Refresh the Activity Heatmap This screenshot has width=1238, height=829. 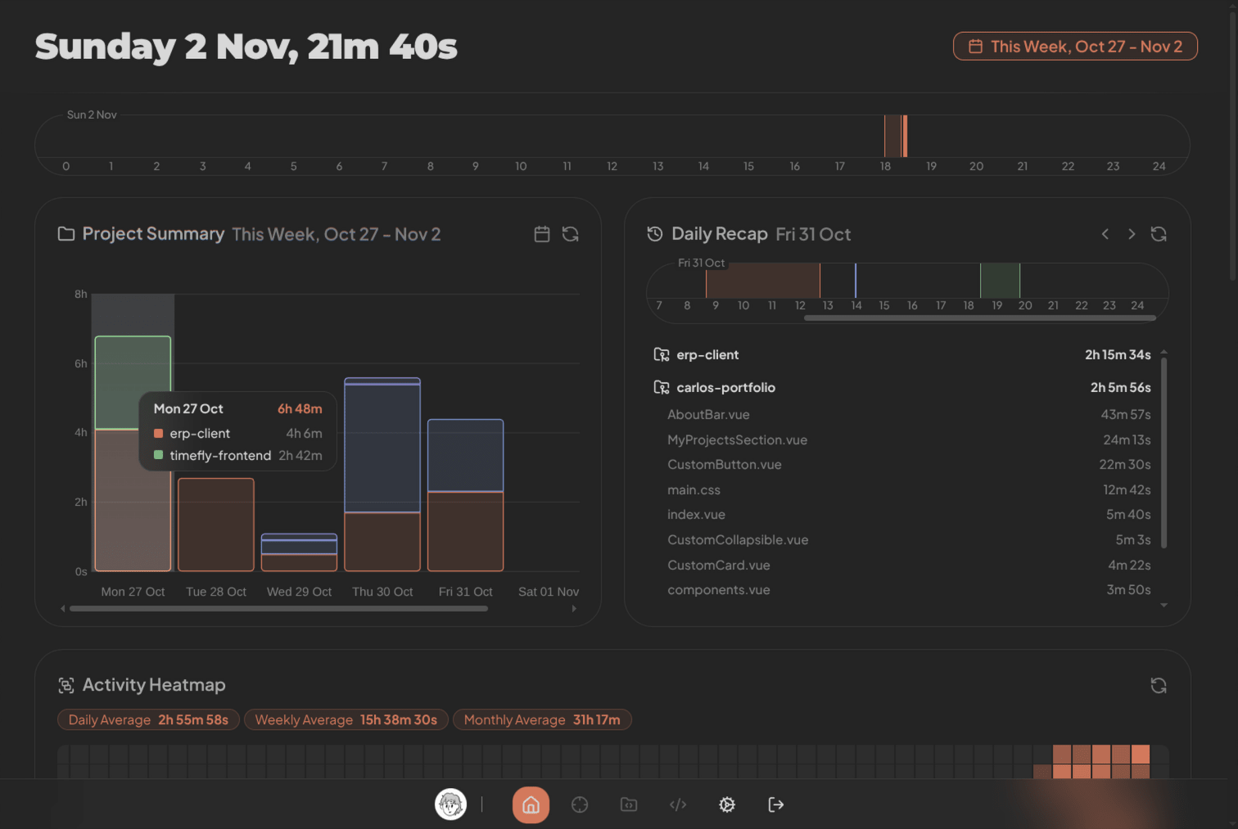pyautogui.click(x=1159, y=685)
